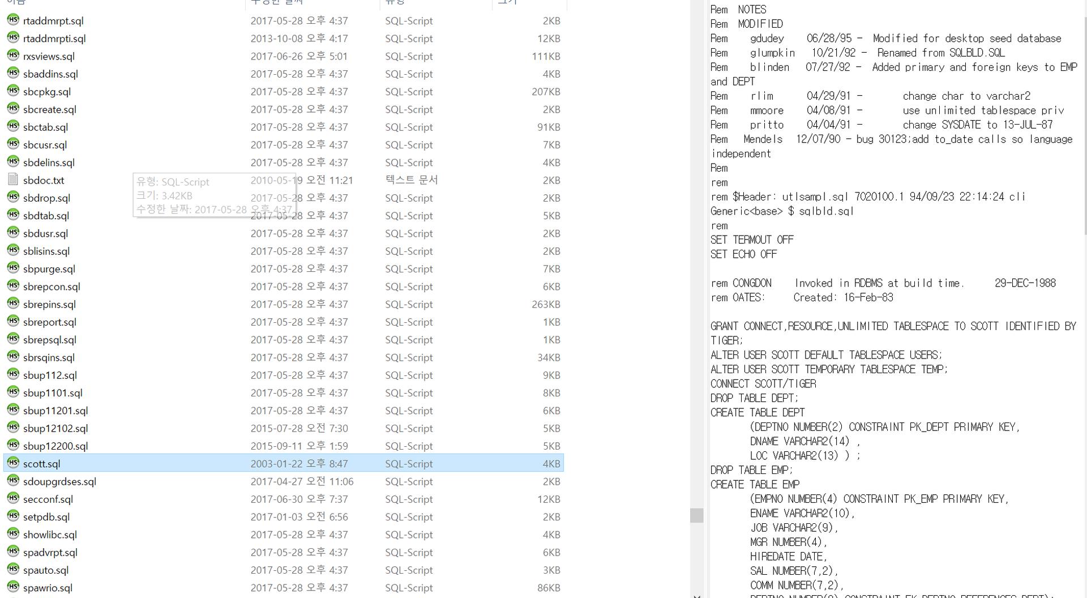Select the showlibc.sql file name
The height and width of the screenshot is (598, 1087).
pos(50,535)
